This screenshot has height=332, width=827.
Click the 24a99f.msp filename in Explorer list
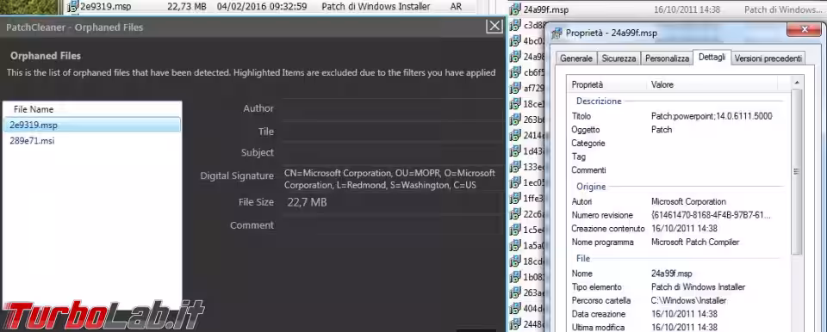coord(546,9)
